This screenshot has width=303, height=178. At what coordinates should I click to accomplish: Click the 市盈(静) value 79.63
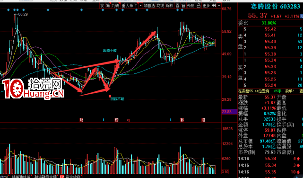coord(270,152)
